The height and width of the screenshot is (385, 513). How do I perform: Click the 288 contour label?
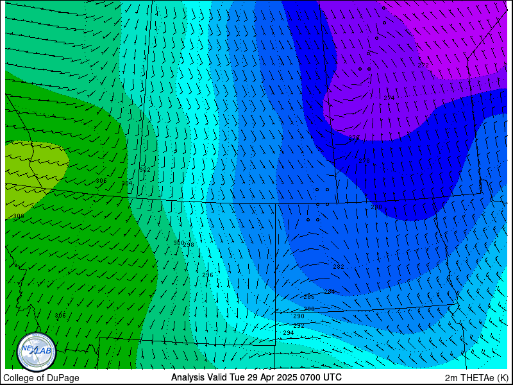tap(309, 309)
